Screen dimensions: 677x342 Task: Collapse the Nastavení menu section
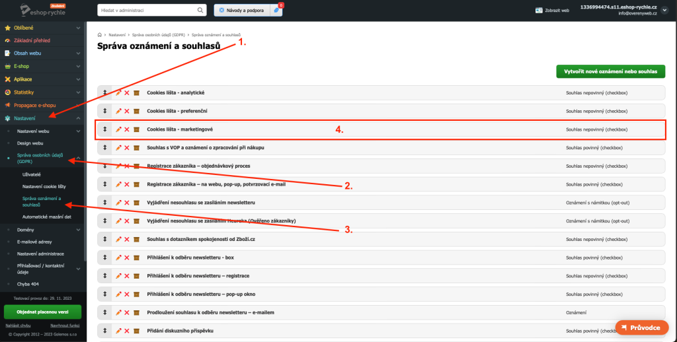78,118
